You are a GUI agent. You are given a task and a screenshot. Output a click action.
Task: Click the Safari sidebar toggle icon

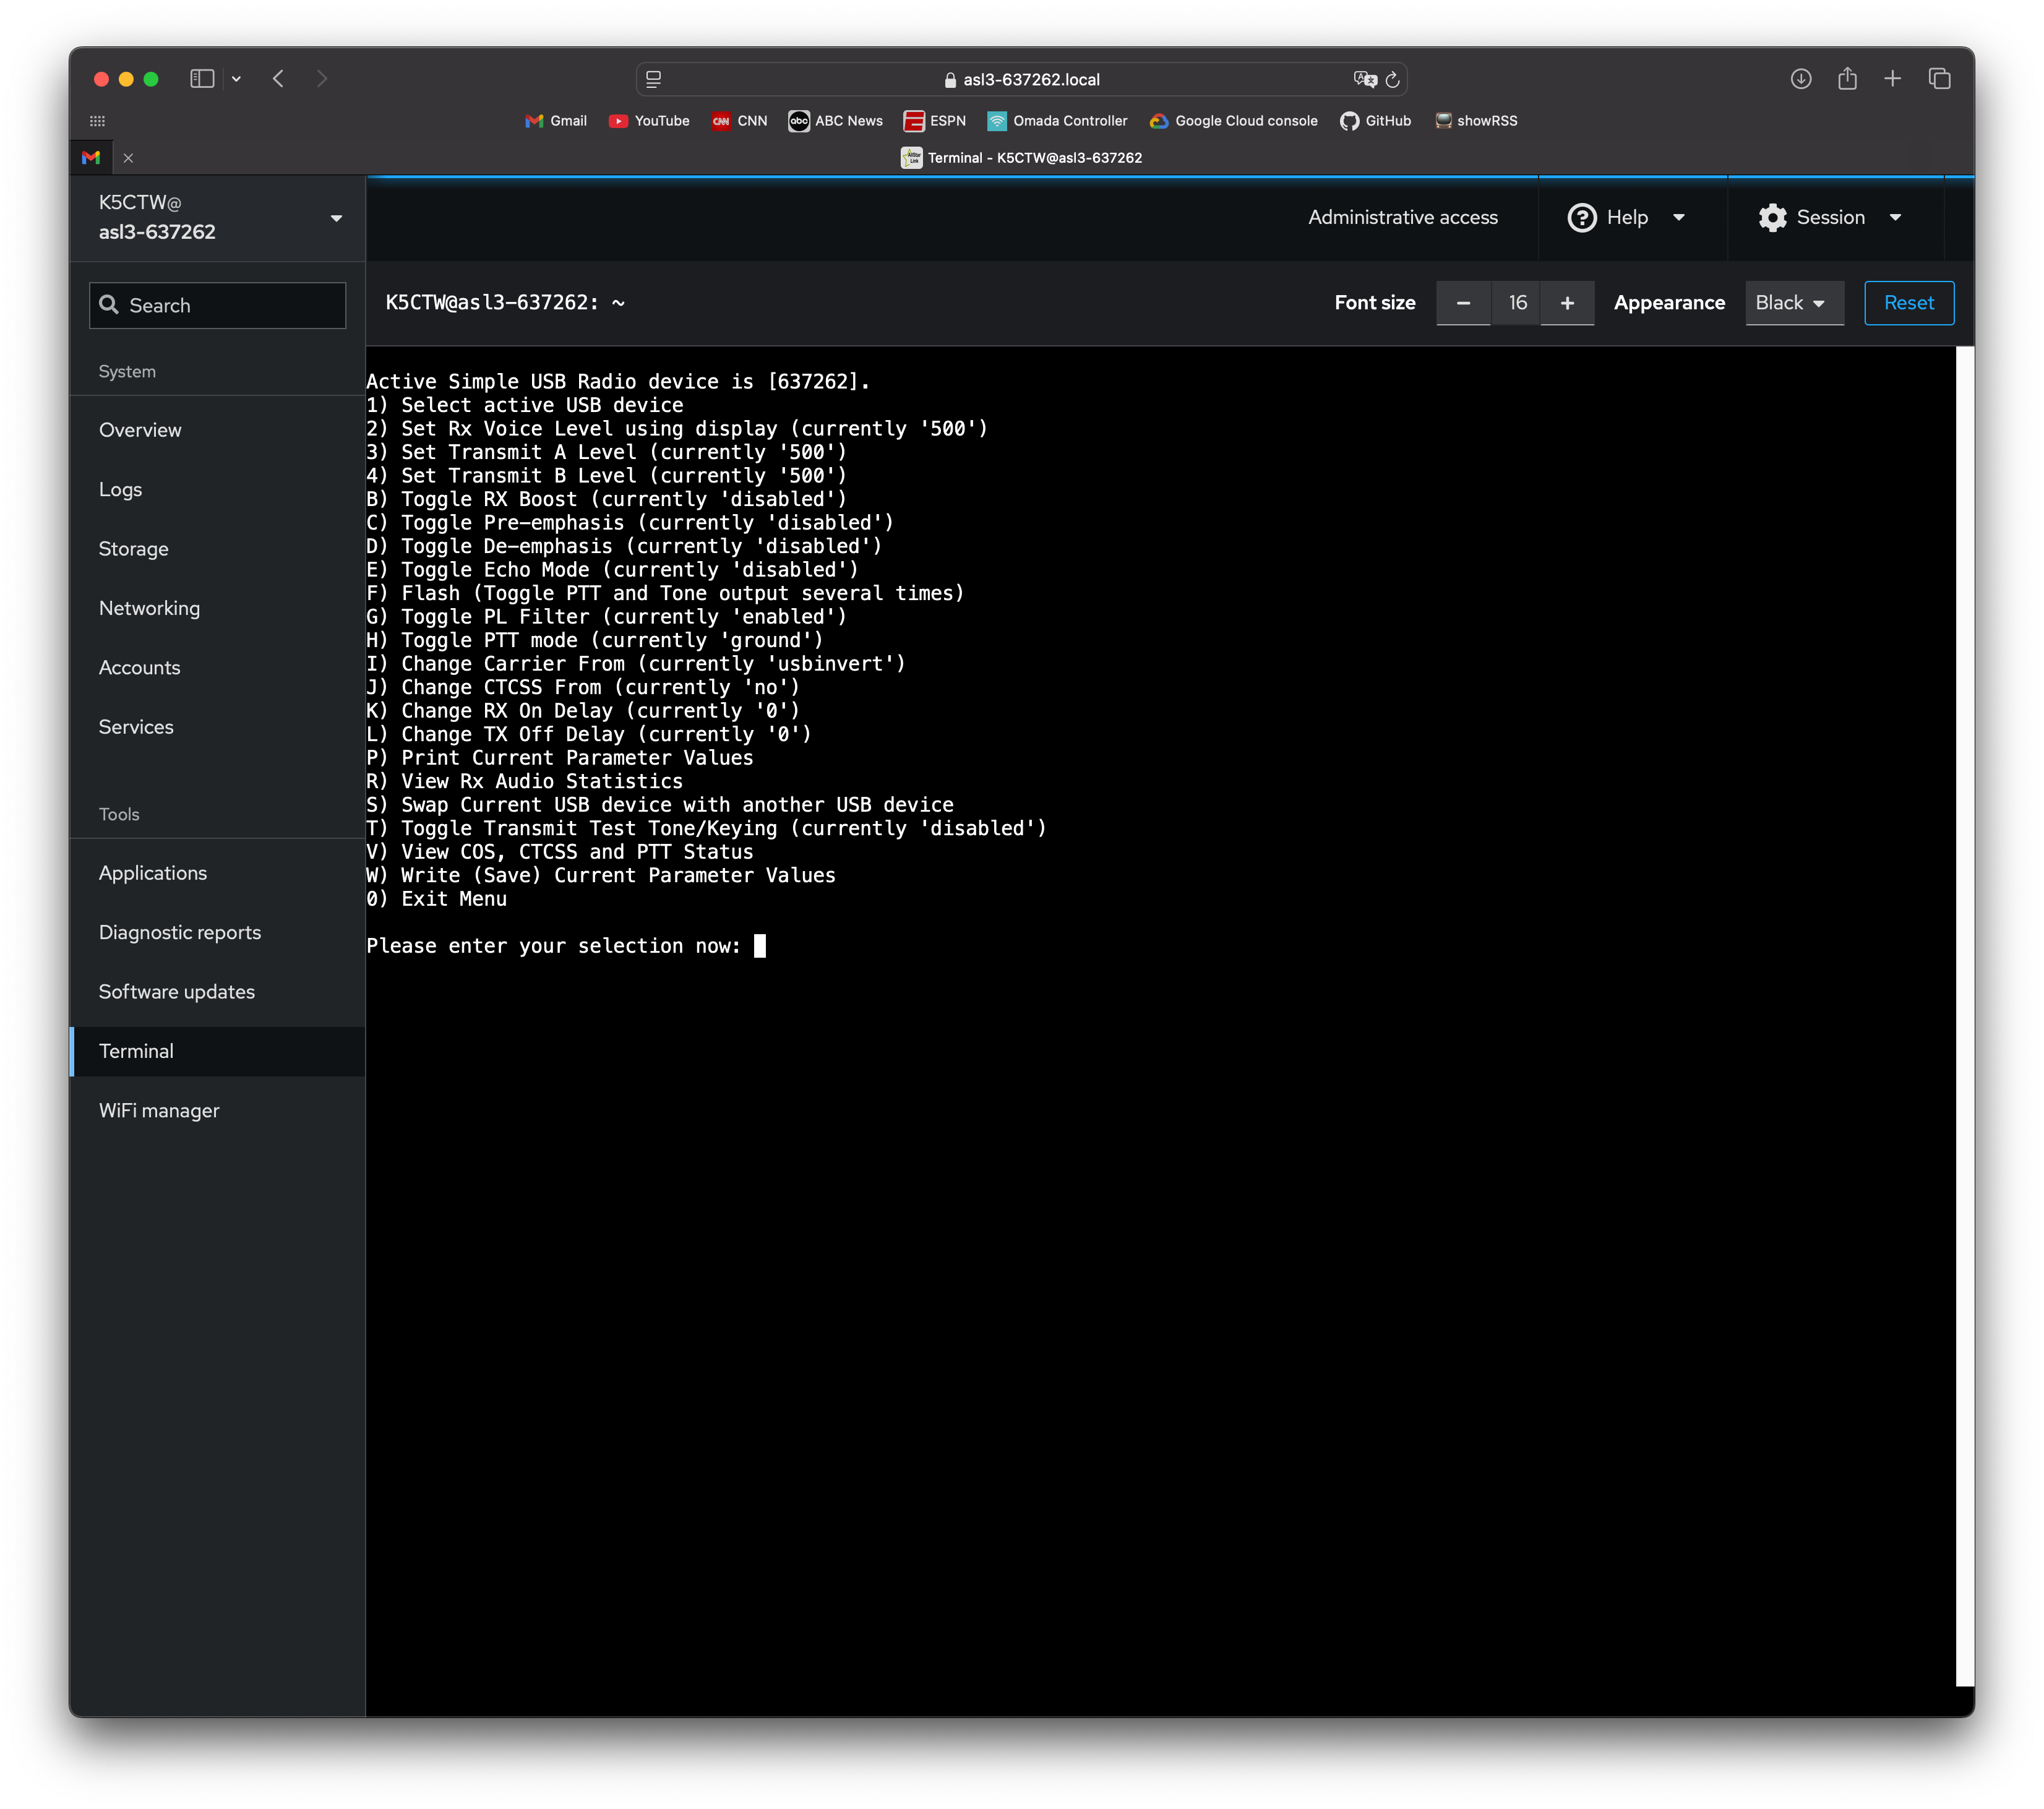[x=202, y=78]
